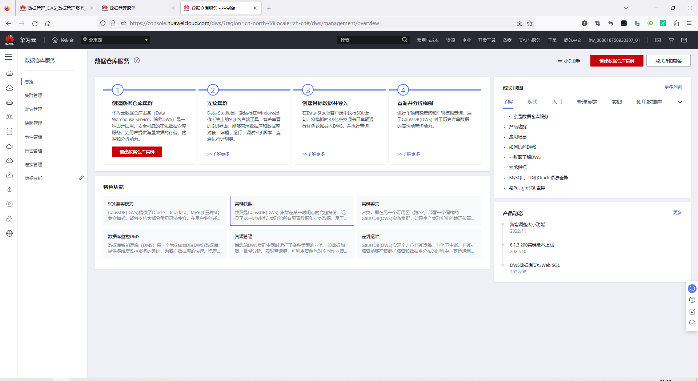Open the 数据库监控DMS feature card
Image resolution: width=698 pixels, height=381 pixels.
click(x=165, y=244)
